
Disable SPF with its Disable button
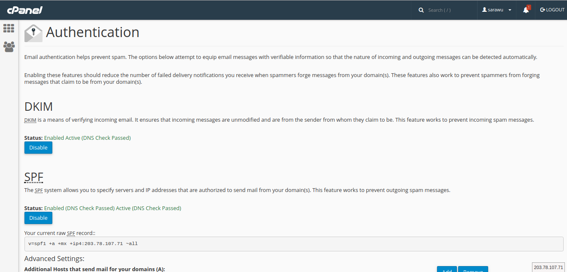pyautogui.click(x=38, y=218)
